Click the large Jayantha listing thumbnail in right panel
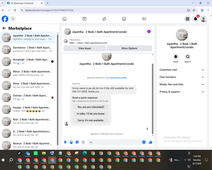Viewport: 212px width, 170px height. 182,35
